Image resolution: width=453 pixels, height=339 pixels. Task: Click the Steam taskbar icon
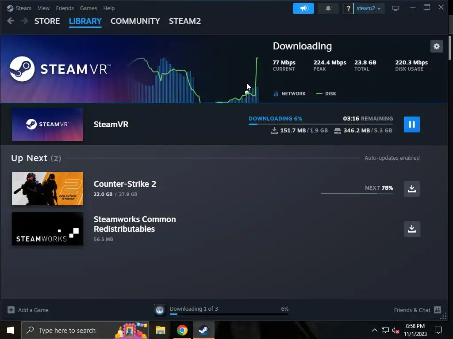(203, 330)
